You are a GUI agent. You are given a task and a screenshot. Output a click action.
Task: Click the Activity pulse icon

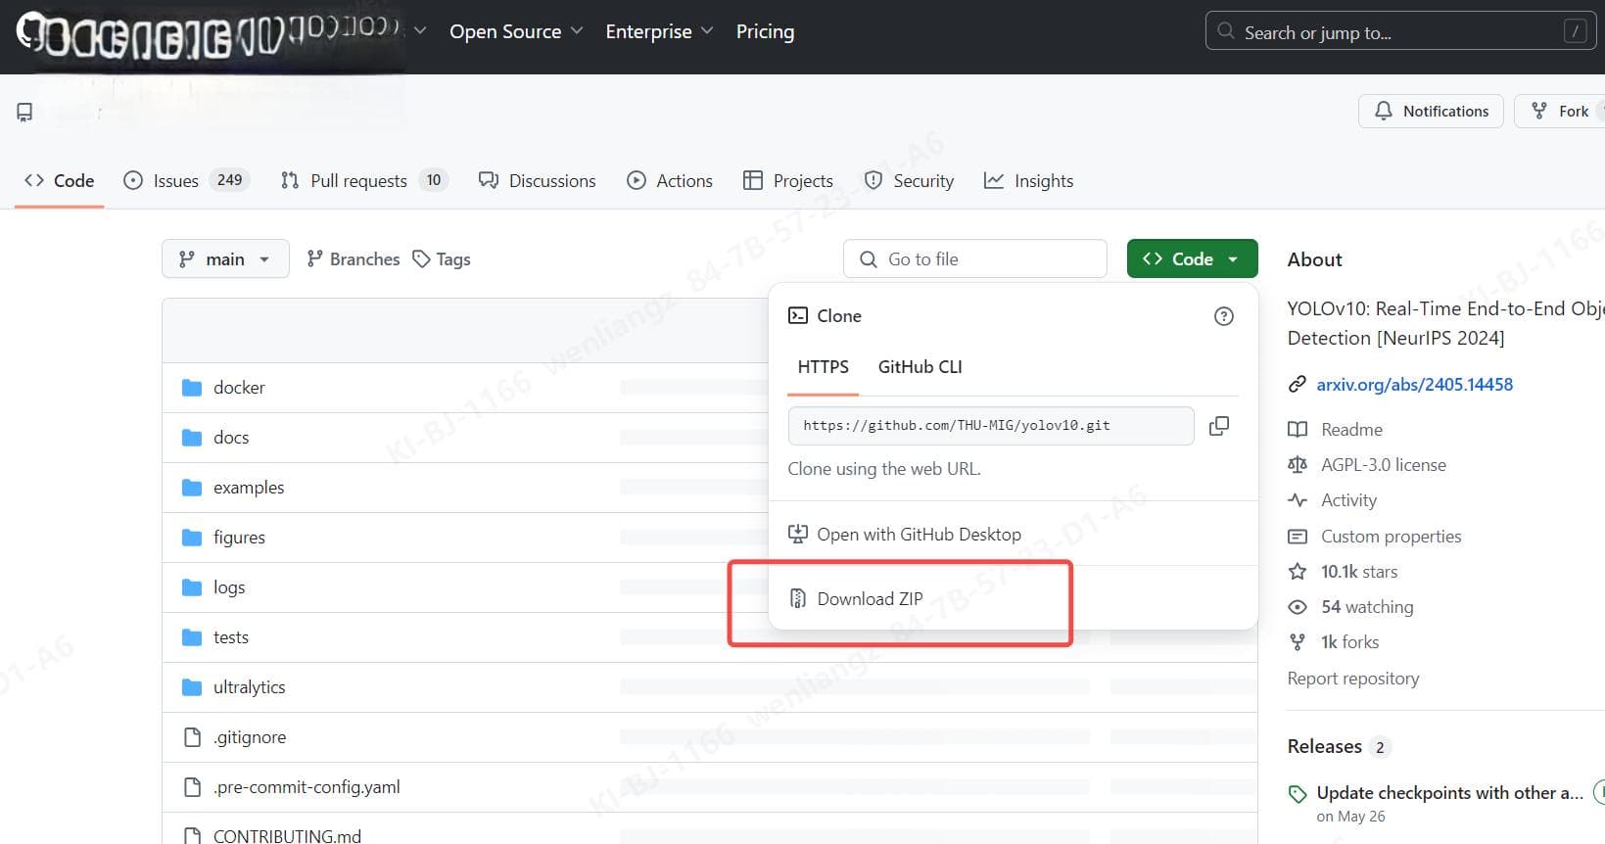tap(1298, 500)
